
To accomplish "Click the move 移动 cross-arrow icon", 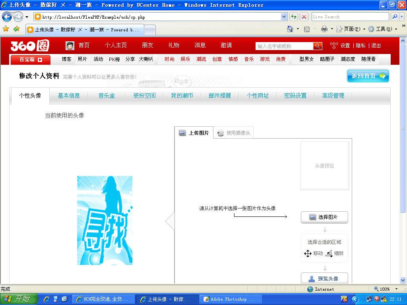I will (308, 253).
